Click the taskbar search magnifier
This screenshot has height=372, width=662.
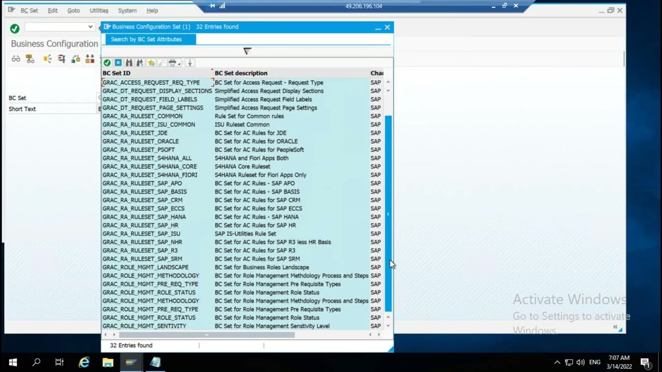pyautogui.click(x=36, y=362)
